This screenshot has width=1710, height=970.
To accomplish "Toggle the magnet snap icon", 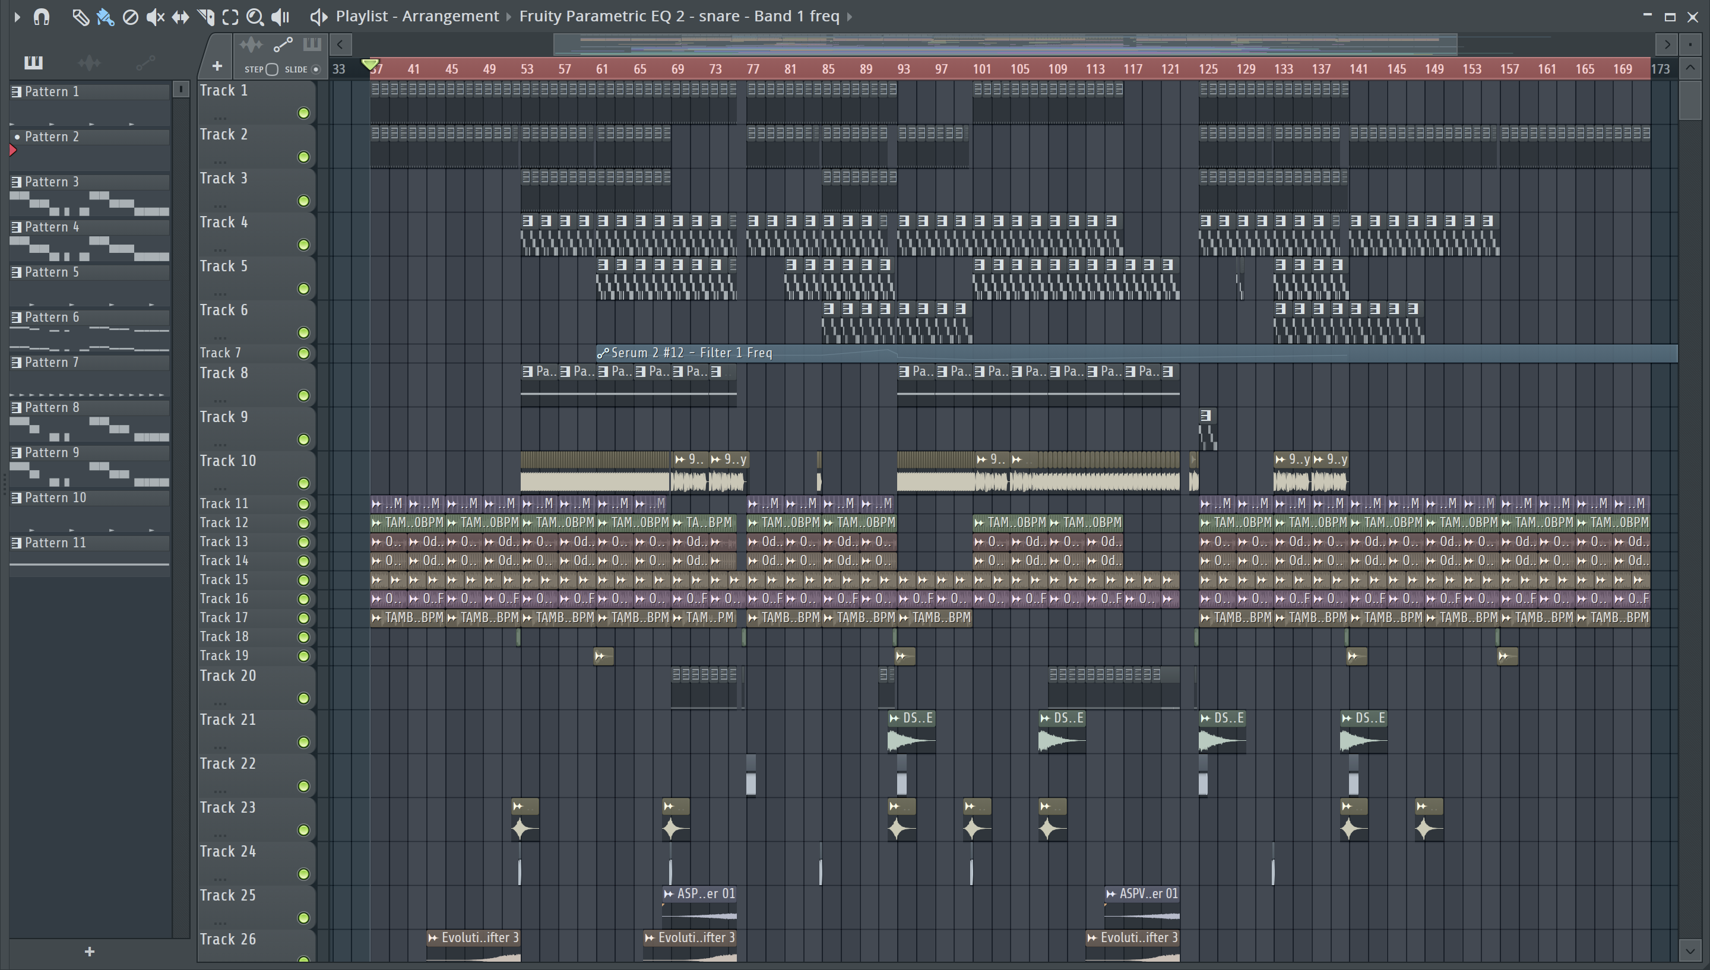I will click(x=42, y=17).
